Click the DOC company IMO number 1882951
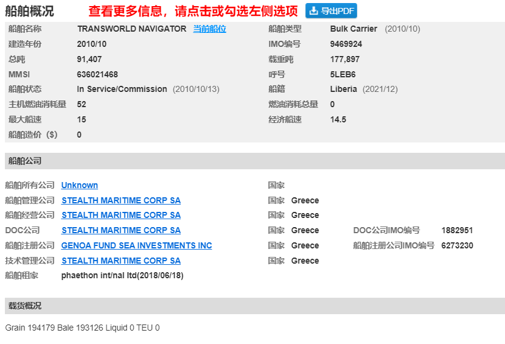Screen dimensions: 505x344 [x=457, y=230]
